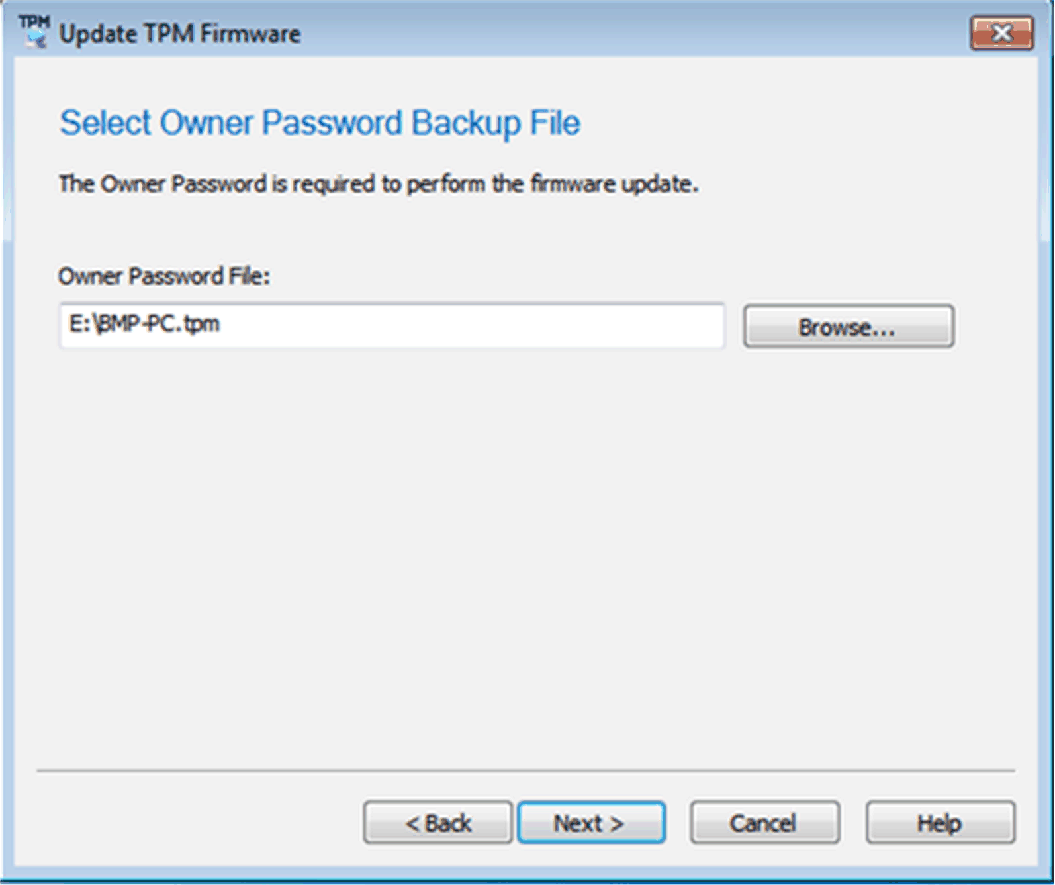Click the Update TPM Firmware title text

pyautogui.click(x=180, y=34)
